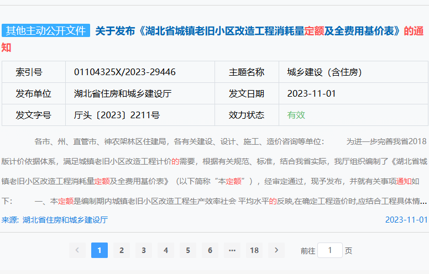429x274 pixels.
Task: Click the next page arrow in pagination
Action: point(276,250)
